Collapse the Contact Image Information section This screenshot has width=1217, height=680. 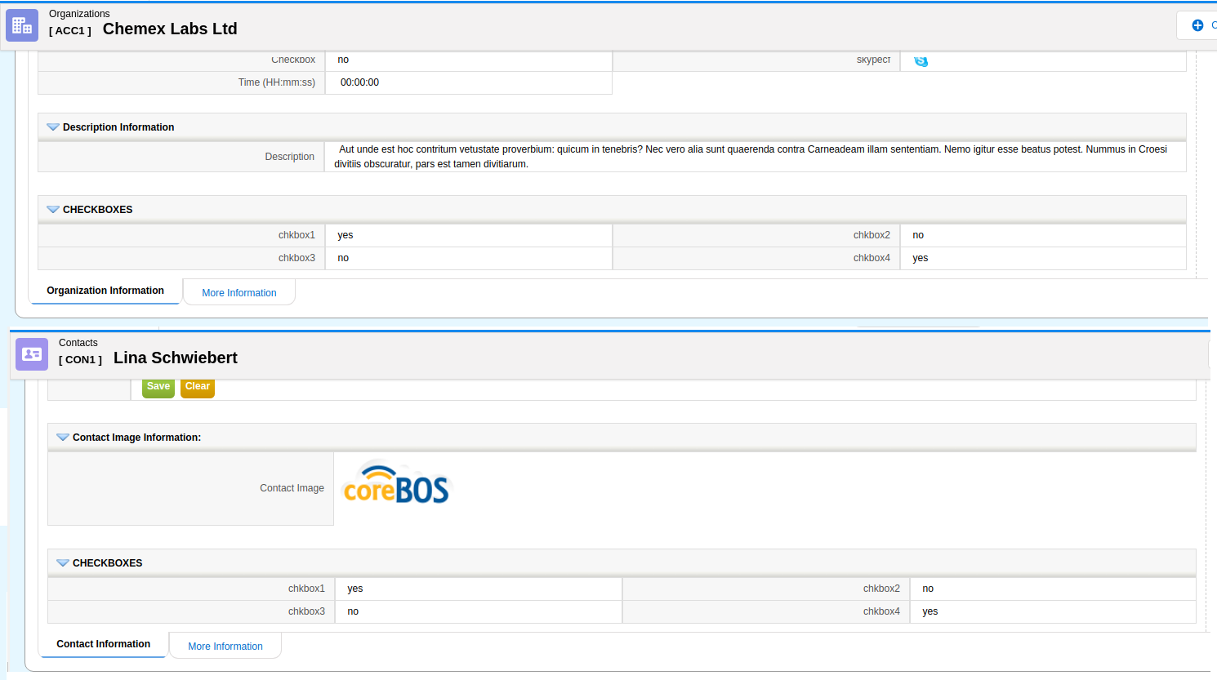(x=63, y=438)
